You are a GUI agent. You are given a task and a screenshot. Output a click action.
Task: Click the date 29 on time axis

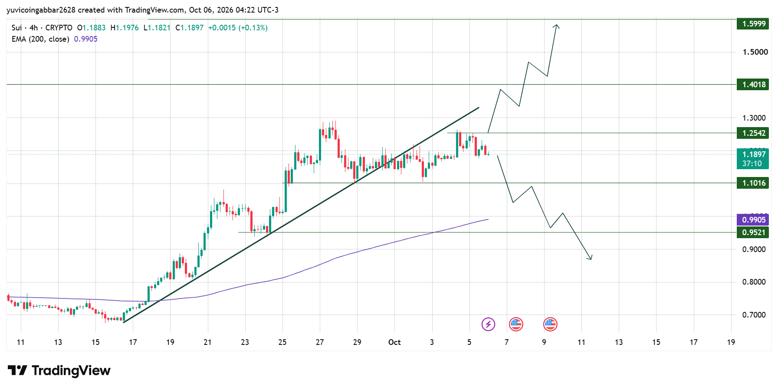pyautogui.click(x=357, y=342)
